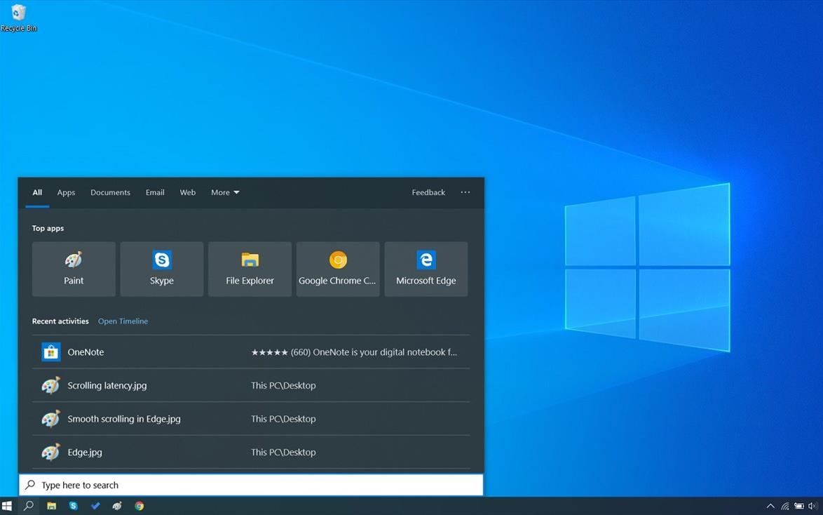Open the blue checkmark app on taskbar
This screenshot has width=823, height=515.
95,506
